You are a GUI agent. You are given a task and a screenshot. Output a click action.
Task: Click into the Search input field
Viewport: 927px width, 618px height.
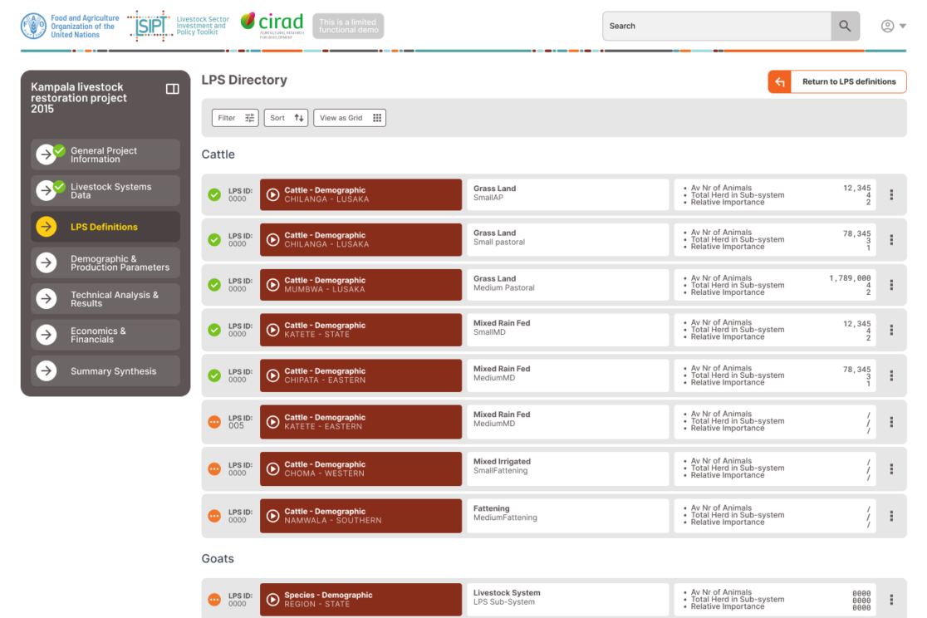[716, 26]
